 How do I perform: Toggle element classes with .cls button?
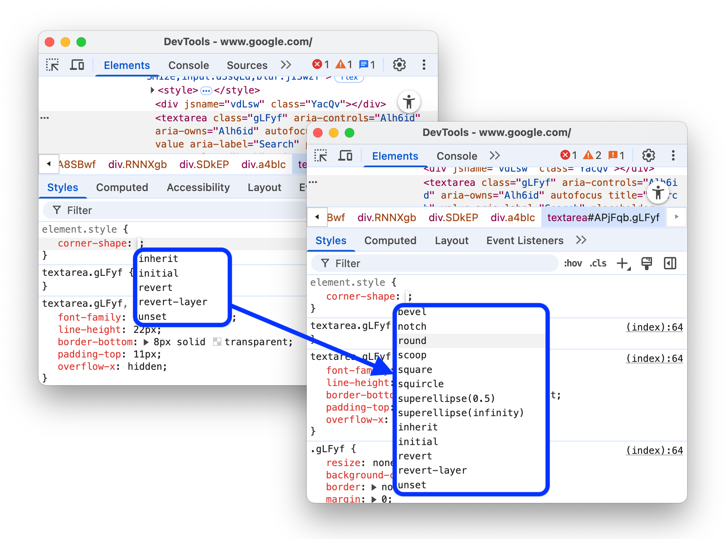pos(598,263)
